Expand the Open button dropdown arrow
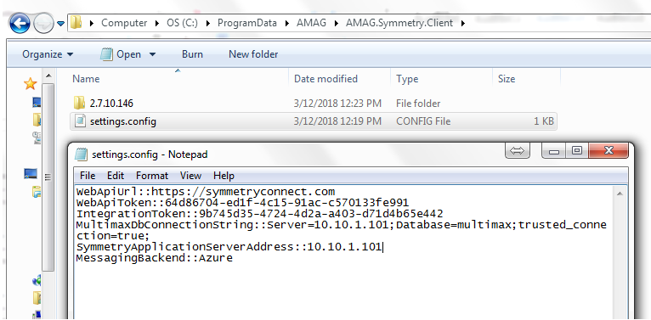651x320 pixels. point(152,54)
